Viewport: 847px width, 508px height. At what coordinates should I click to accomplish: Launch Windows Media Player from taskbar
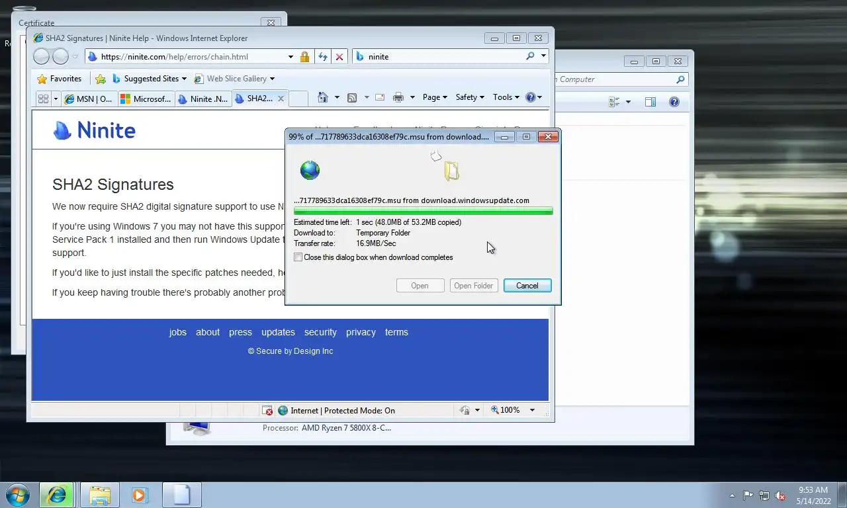pyautogui.click(x=140, y=495)
